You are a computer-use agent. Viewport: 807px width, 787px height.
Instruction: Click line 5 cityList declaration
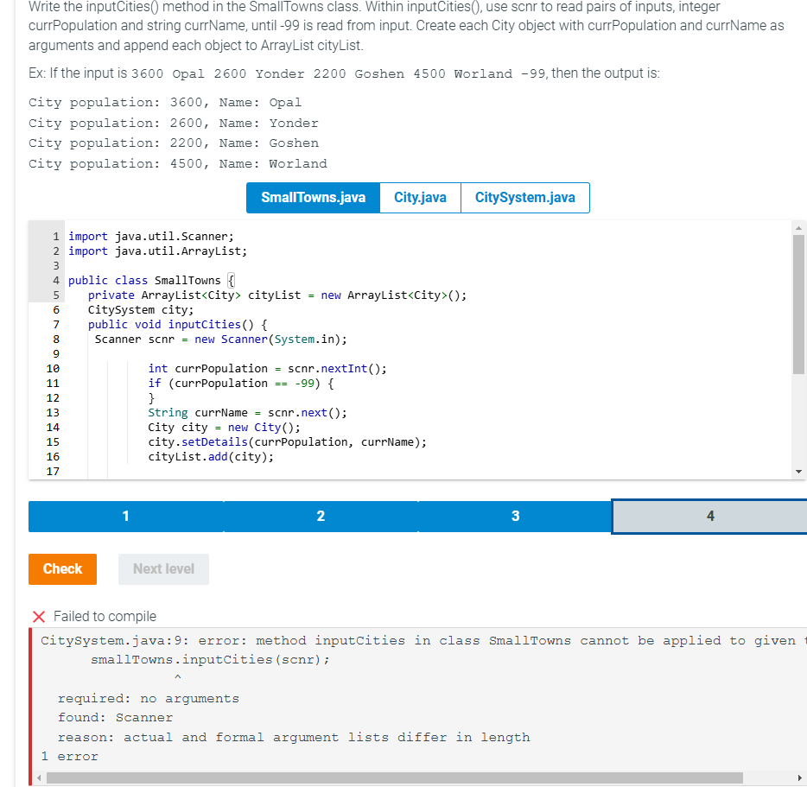tap(277, 295)
